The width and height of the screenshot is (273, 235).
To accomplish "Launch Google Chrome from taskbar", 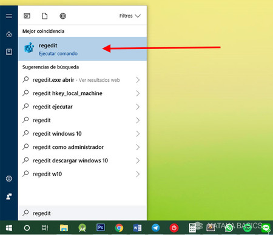I will [119, 228].
